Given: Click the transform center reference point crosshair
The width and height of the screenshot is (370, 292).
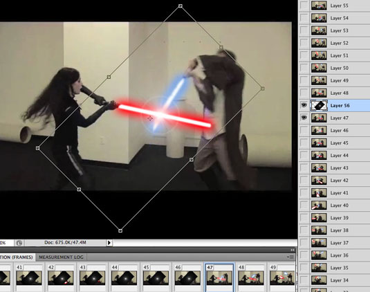Looking at the screenshot, I should click(x=150, y=118).
